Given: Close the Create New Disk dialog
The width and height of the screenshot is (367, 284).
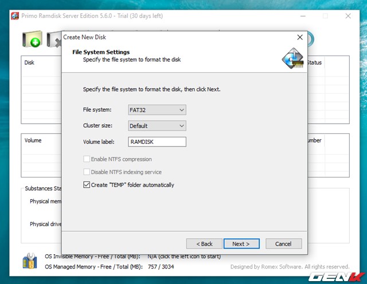Looking at the screenshot, I should click(x=300, y=37).
